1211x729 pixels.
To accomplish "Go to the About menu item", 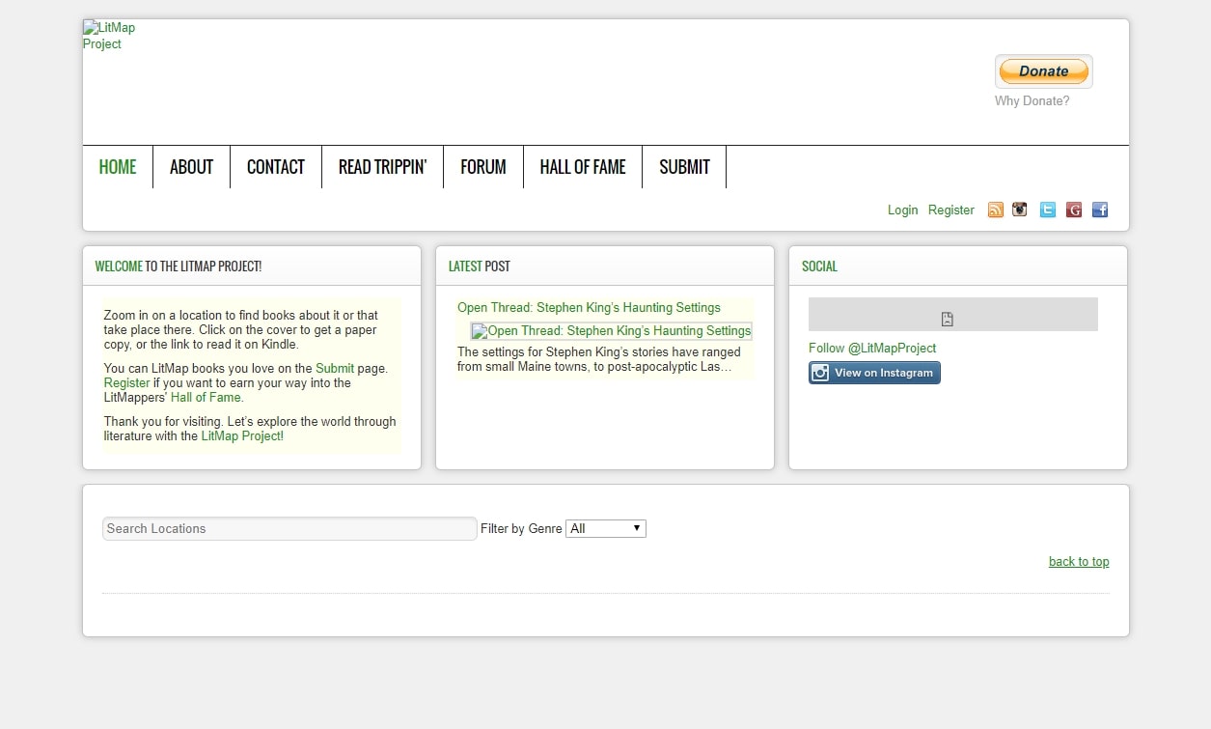I will pyautogui.click(x=191, y=167).
